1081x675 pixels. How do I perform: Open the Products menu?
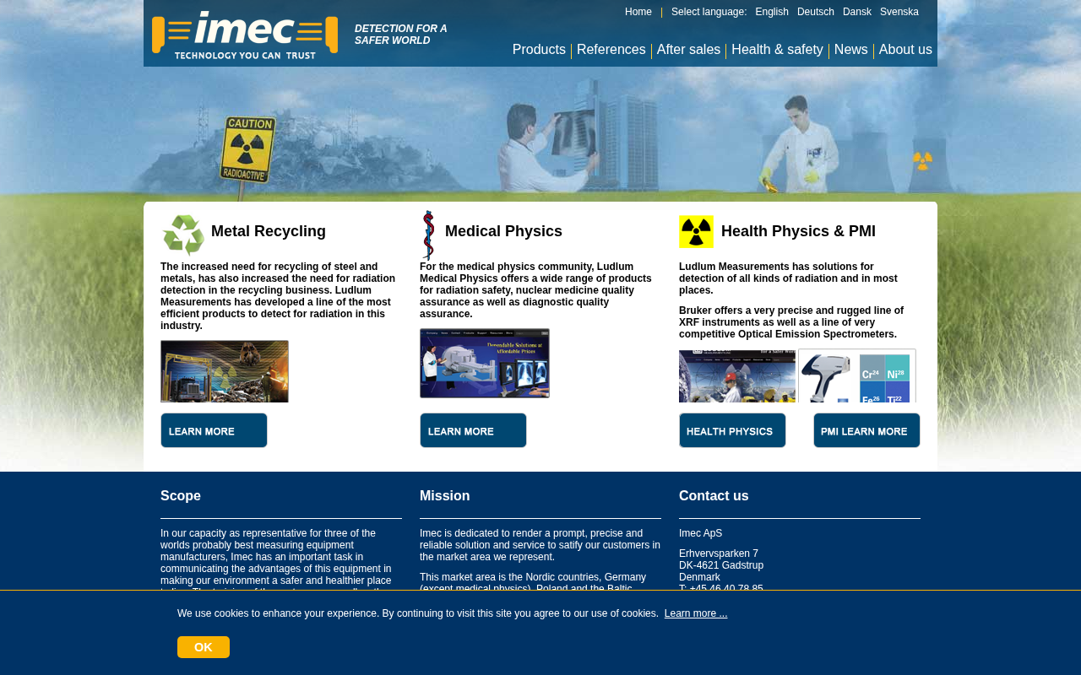click(539, 50)
